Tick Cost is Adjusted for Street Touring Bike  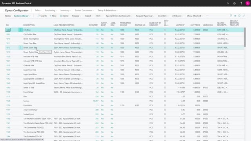(165, 39)
